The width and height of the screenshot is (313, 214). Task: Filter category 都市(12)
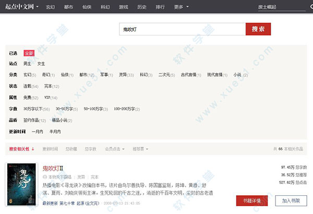tap(87, 75)
